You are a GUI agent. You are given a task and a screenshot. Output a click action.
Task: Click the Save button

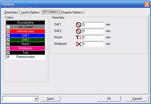tap(51, 99)
